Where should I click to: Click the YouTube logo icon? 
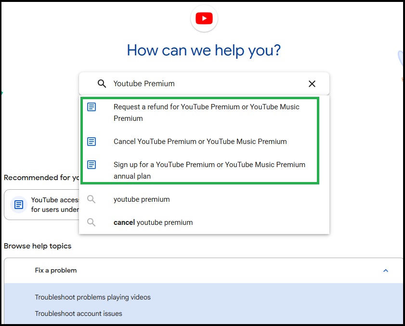point(204,18)
